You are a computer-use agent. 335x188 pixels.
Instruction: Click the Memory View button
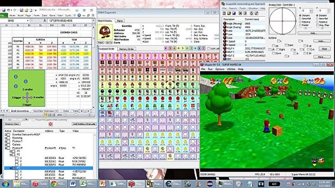point(12,124)
